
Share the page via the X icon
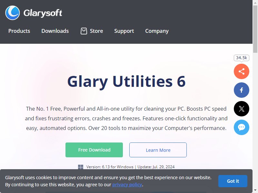click(241, 109)
